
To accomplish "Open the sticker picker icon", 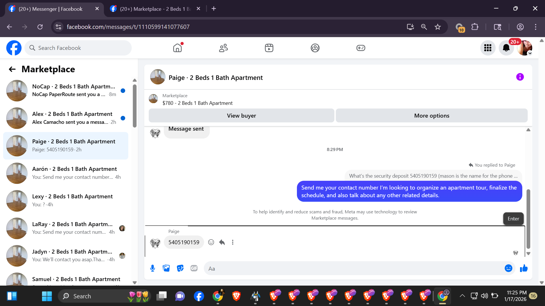I will click(x=180, y=268).
